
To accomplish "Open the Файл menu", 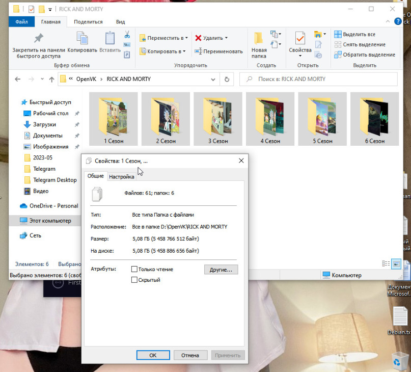I will pyautogui.click(x=21, y=22).
